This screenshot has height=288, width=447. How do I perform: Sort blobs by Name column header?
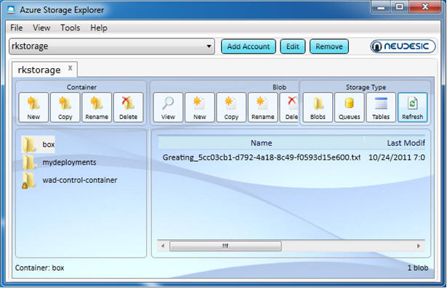coord(261,143)
